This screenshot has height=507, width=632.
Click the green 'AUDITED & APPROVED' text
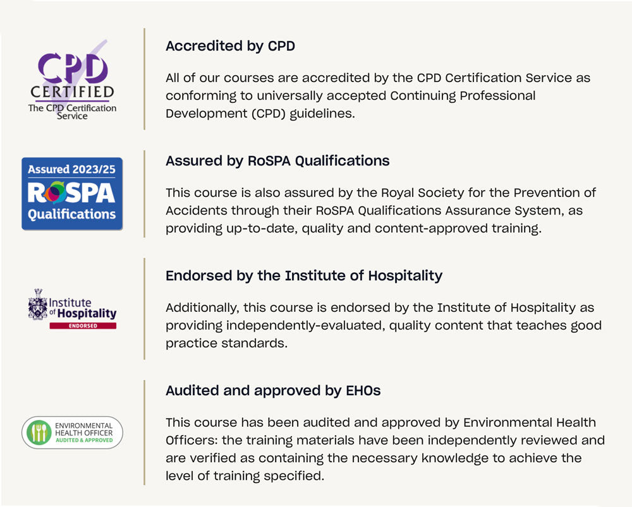tap(84, 440)
